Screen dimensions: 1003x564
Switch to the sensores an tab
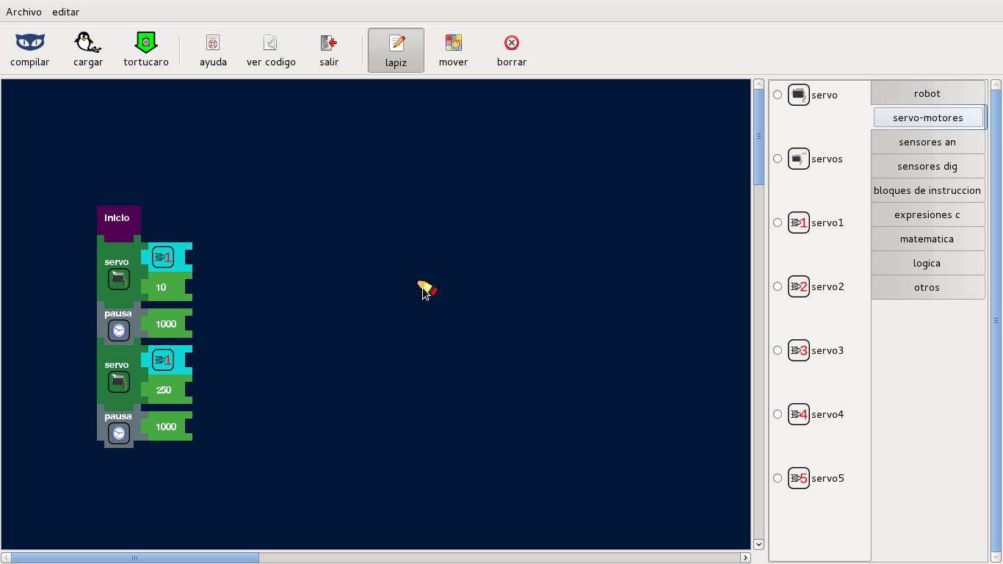[927, 142]
